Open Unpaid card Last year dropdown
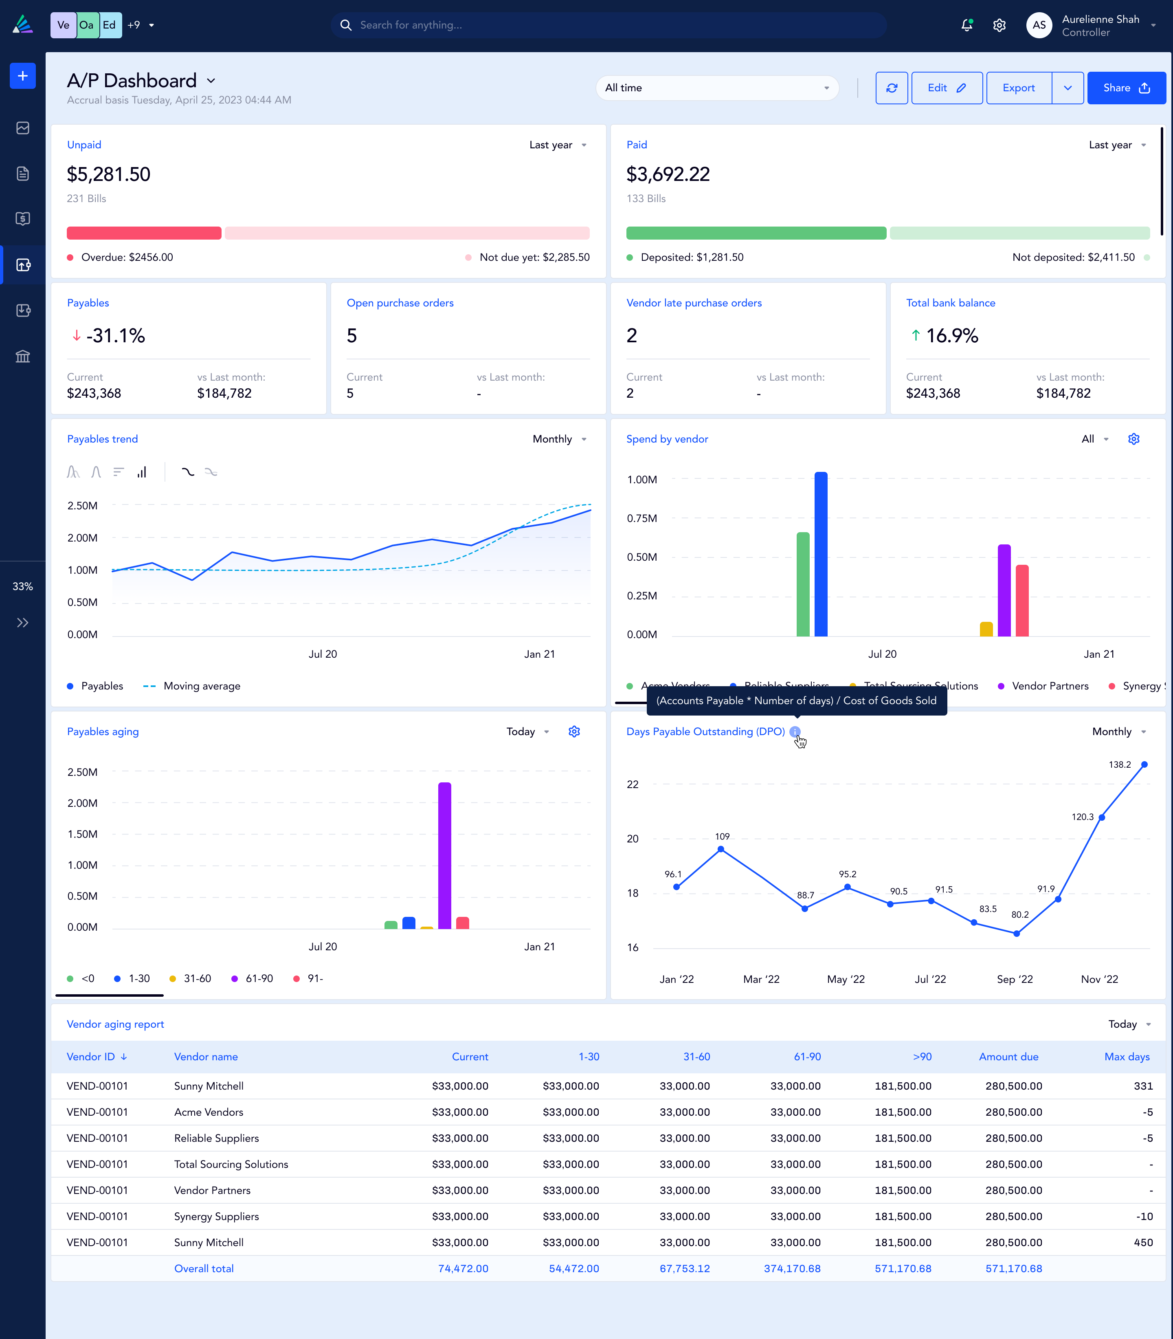The height and width of the screenshot is (1339, 1173). [x=558, y=145]
